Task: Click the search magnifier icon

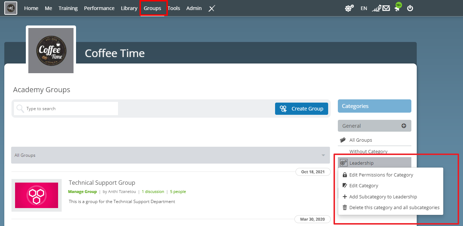Action: 20,109
